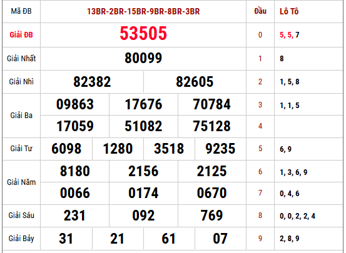Click the special prize number 53505
Image resolution: width=346 pixels, height=253 pixels.
[143, 34]
